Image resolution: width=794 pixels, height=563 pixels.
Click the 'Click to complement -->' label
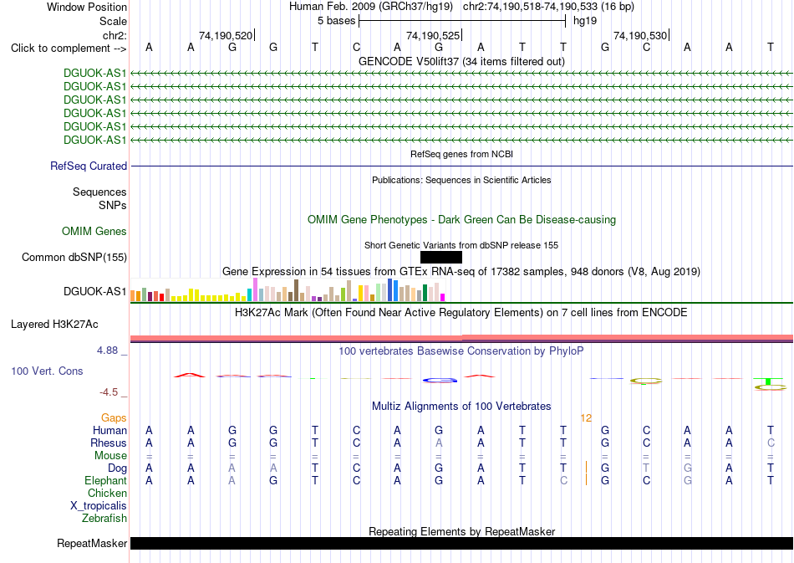pyautogui.click(x=69, y=49)
